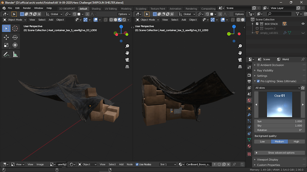Open the Render menu
This screenshot has width=307, height=172.
(x=27, y=8)
